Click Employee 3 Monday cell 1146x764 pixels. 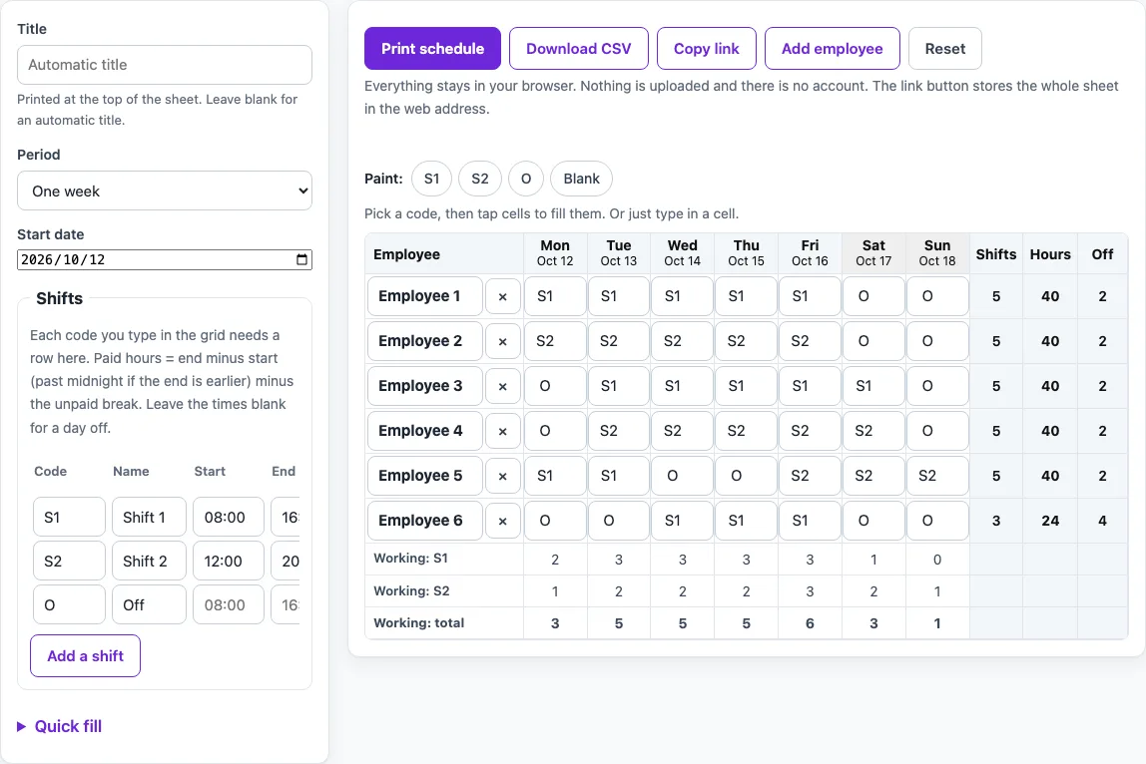[555, 386]
